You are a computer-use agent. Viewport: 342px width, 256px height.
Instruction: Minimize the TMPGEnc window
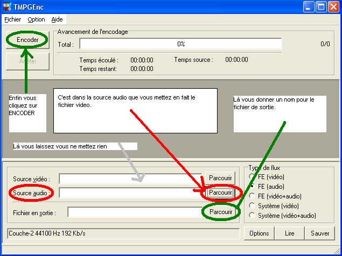309,7
